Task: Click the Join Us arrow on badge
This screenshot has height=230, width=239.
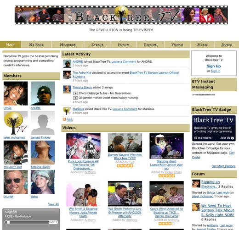Action: (x=233, y=138)
